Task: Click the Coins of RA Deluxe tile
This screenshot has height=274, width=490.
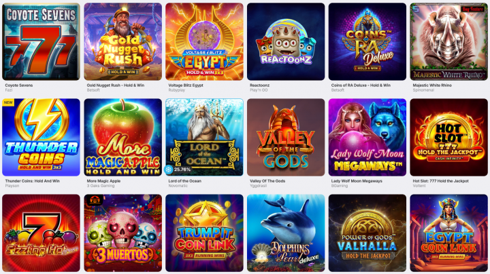Action: (x=367, y=42)
